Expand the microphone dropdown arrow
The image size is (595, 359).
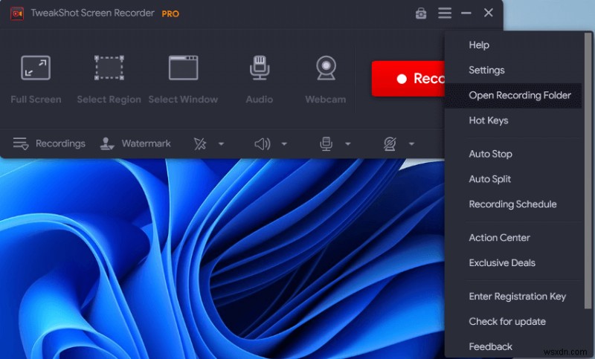[x=348, y=144]
